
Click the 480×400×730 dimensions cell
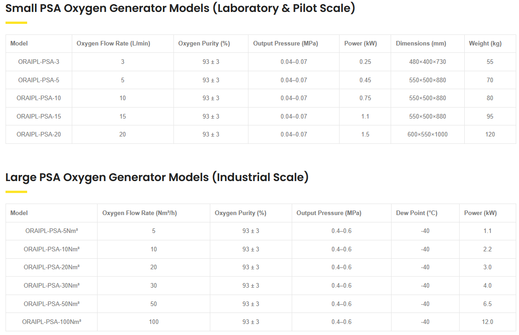click(427, 62)
